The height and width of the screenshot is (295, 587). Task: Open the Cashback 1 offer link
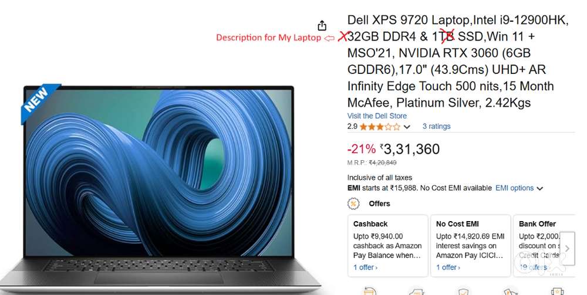coord(365,267)
